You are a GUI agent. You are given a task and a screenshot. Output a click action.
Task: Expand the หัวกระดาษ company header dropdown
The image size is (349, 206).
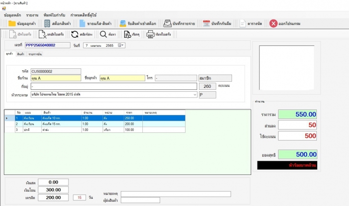coord(195,95)
